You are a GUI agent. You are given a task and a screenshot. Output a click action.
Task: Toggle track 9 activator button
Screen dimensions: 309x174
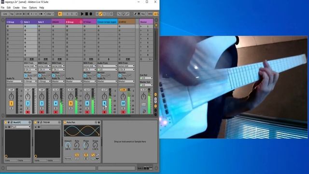click(104, 103)
